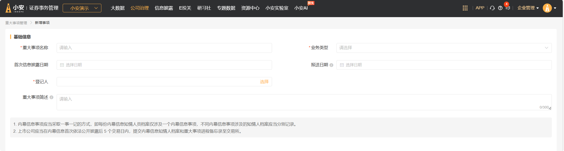
Task: Open the 小安演示 company dropdown
Action: click(x=82, y=8)
